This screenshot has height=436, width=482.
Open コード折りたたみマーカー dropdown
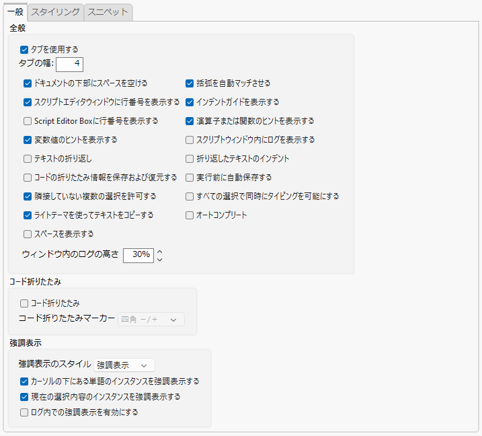pyautogui.click(x=151, y=320)
